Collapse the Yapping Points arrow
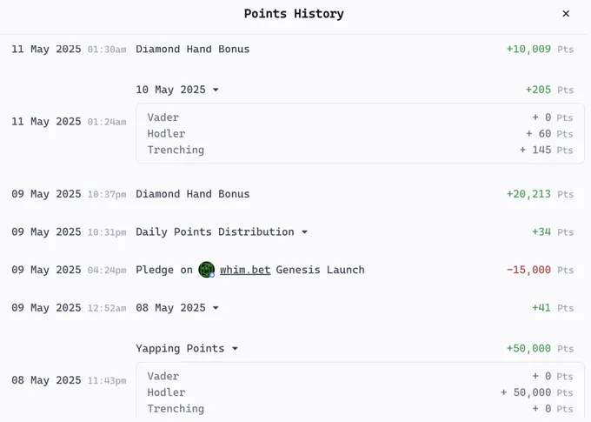 click(235, 348)
